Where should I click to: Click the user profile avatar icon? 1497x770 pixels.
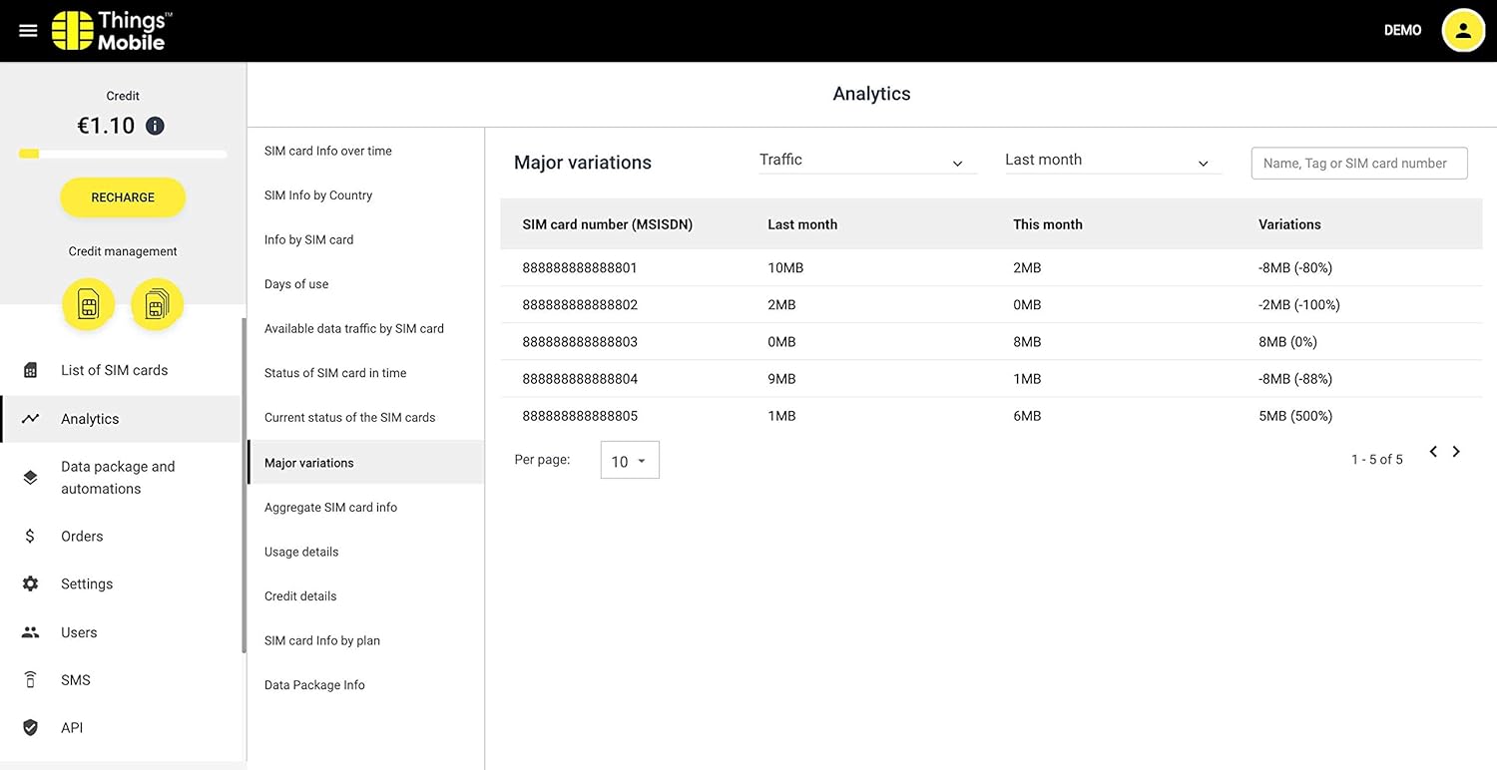pos(1463,31)
